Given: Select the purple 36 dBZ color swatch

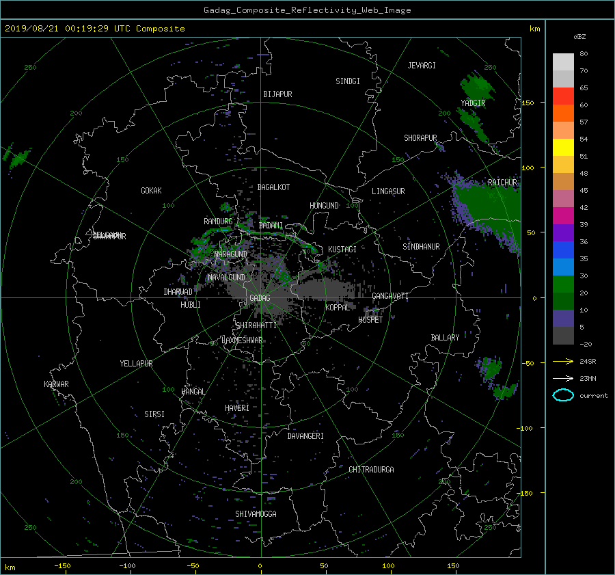Looking at the screenshot, I should 563,233.
